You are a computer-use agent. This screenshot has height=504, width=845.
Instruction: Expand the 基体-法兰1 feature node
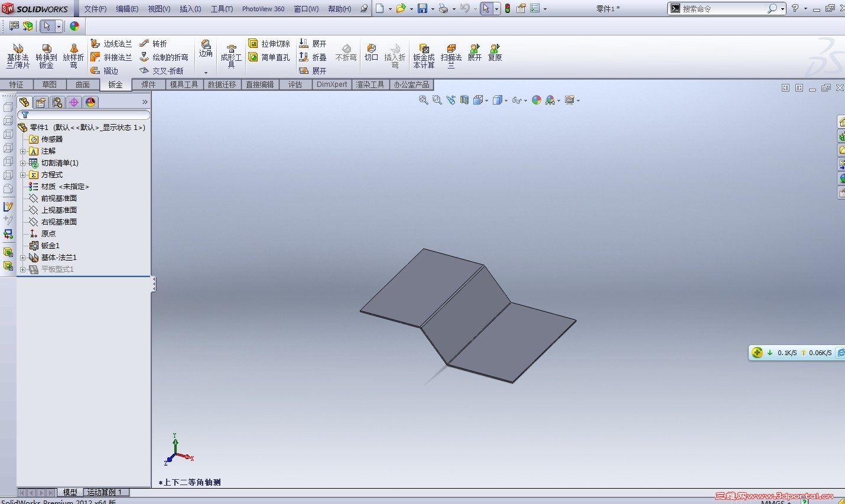(x=23, y=258)
